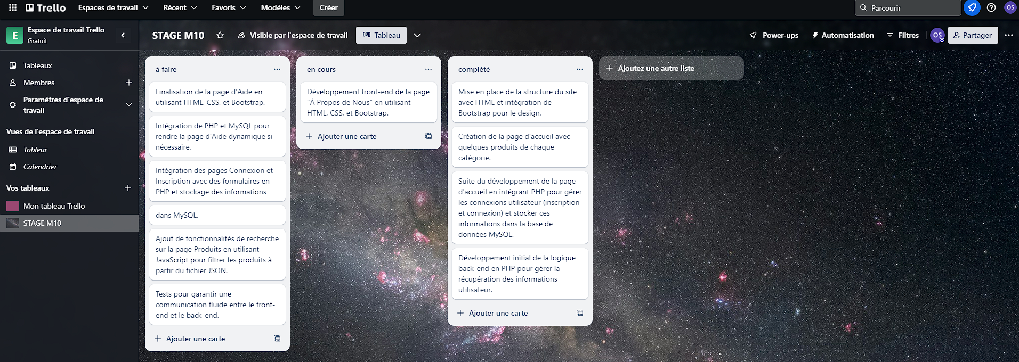This screenshot has width=1019, height=362.
Task: Click Ajoutez une autre liste
Action: pos(672,68)
